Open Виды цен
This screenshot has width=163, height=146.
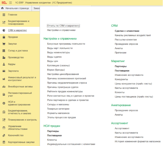click(53, 61)
